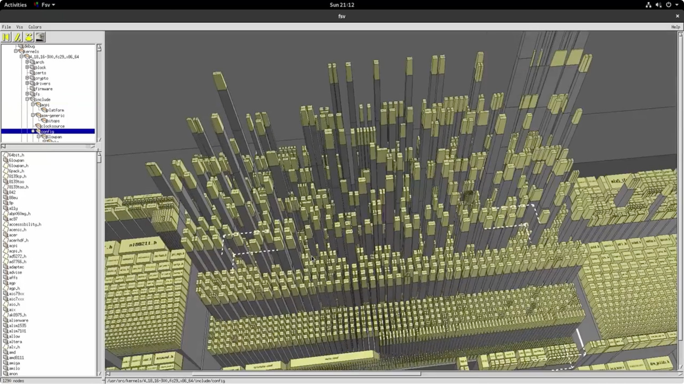This screenshot has width=684, height=384.
Task: Collapse the kernels folder node
Action: 16,51
